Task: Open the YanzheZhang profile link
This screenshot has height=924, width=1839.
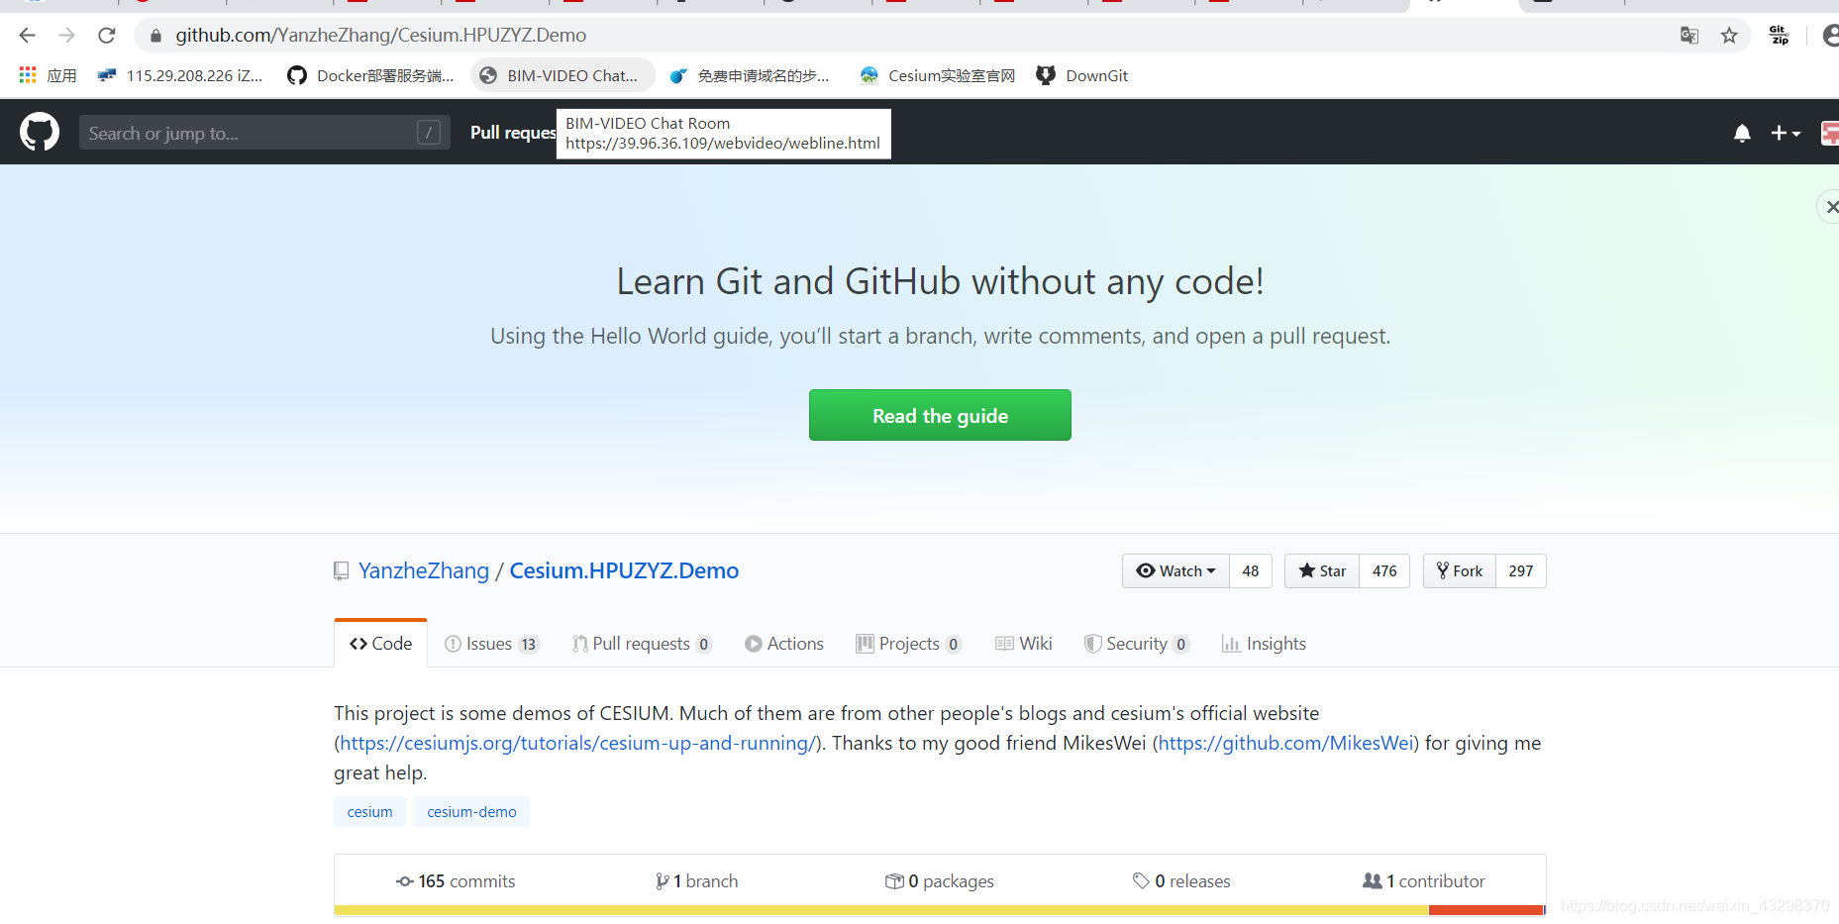Action: pyautogui.click(x=424, y=570)
